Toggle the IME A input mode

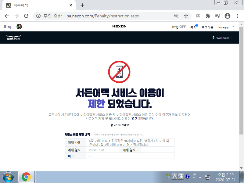click(175, 176)
